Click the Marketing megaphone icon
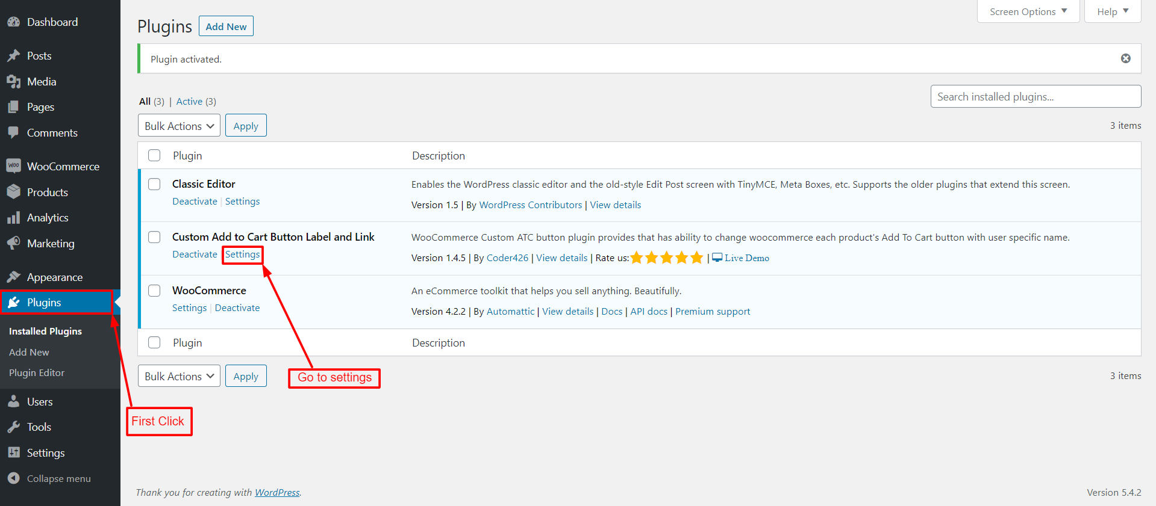The height and width of the screenshot is (506, 1156). click(x=14, y=243)
